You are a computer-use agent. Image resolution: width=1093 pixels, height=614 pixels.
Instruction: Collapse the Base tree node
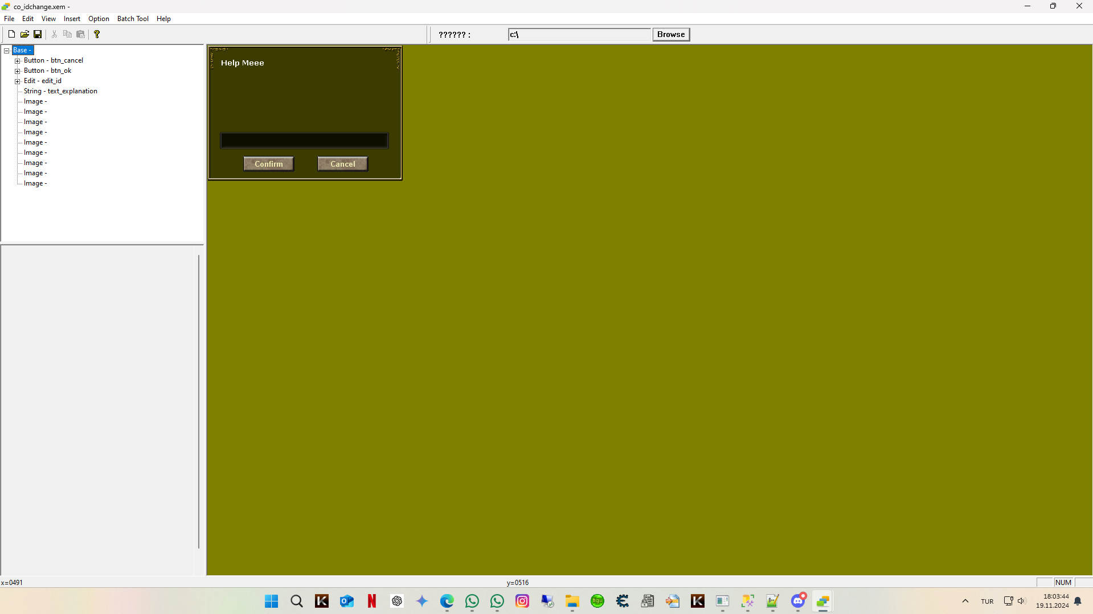tap(6, 50)
